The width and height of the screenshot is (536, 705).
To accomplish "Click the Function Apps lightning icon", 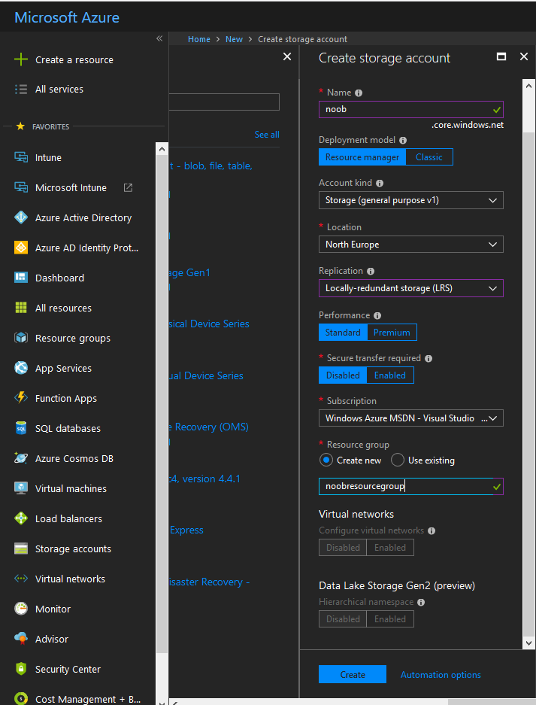I will [x=20, y=398].
